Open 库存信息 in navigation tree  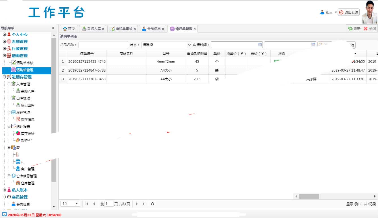27,119
